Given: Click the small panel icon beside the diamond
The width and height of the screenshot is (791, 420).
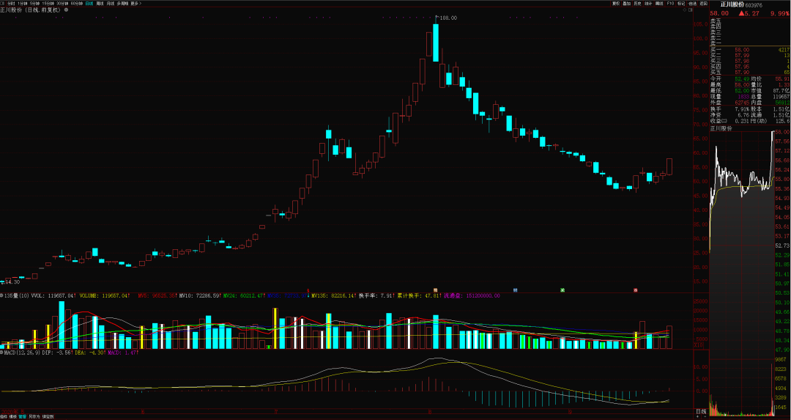Looking at the screenshot, I should coord(691,10).
